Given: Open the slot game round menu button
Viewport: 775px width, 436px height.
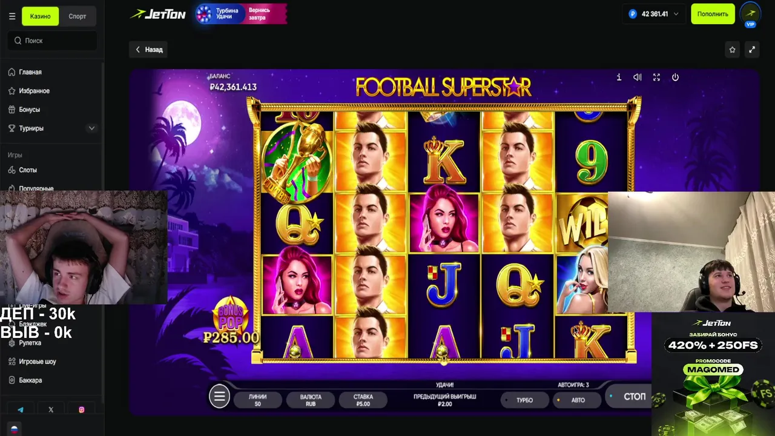Looking at the screenshot, I should click(219, 397).
